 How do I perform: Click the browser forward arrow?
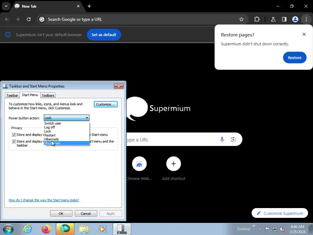click(x=18, y=19)
